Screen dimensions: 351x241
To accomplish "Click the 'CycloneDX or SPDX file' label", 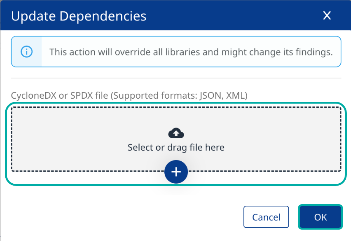I will tap(59, 96).
